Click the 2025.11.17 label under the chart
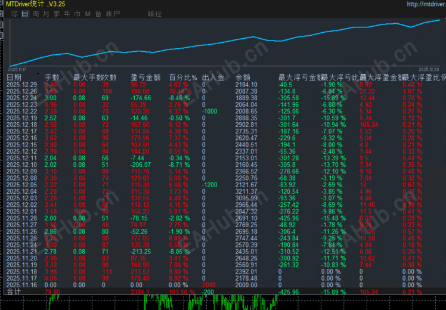Viewport: 446px width, 310px height. tap(17, 69)
